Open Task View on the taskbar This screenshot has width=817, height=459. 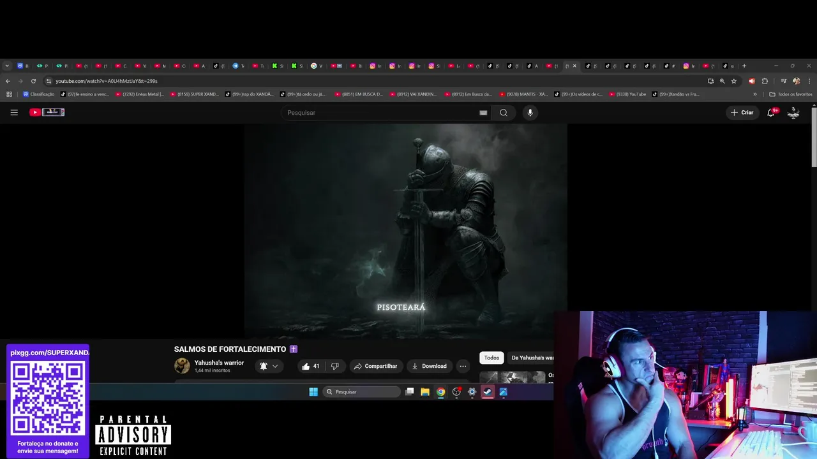pyautogui.click(x=410, y=392)
